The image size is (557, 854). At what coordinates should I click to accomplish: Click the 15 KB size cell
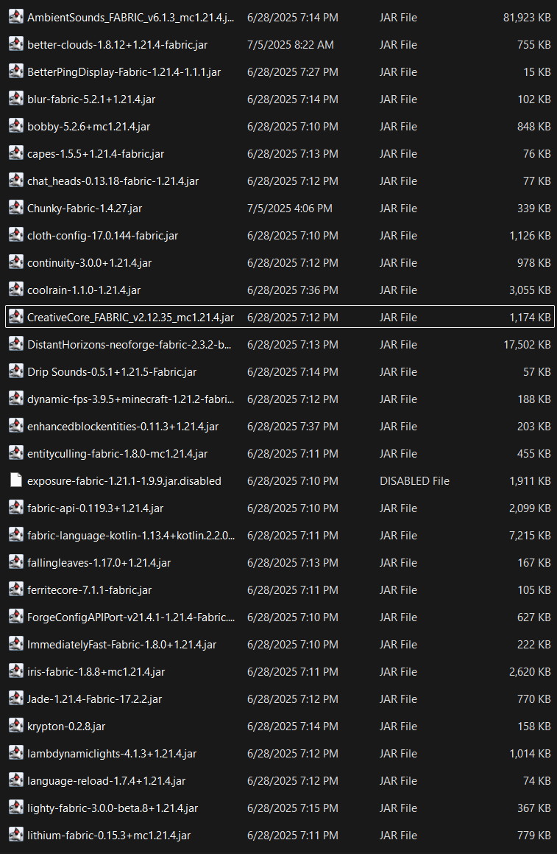click(x=537, y=72)
